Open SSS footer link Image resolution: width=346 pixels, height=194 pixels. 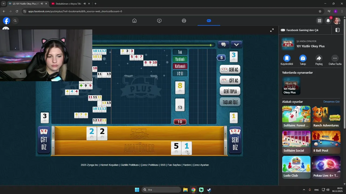click(x=163, y=165)
